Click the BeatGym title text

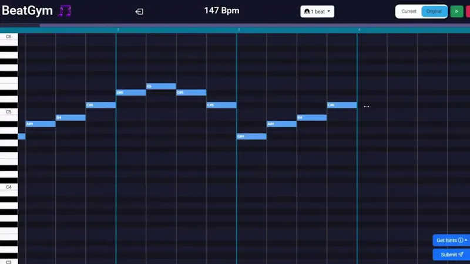click(x=27, y=11)
